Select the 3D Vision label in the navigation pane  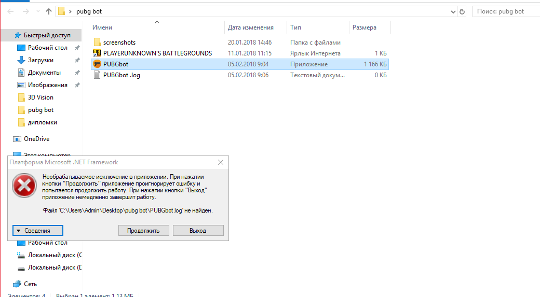(40, 97)
